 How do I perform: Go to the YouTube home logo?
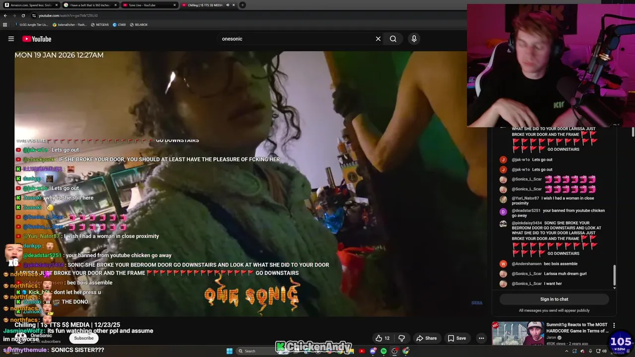(x=37, y=39)
